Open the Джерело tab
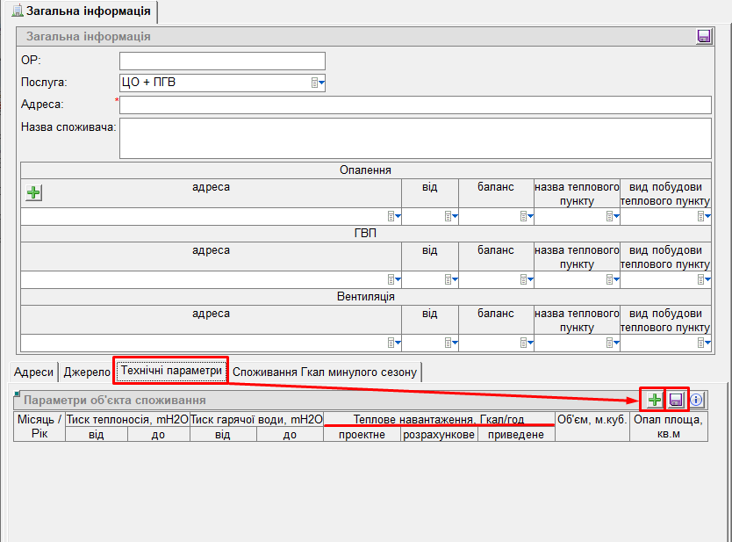732x542 pixels. tap(86, 372)
